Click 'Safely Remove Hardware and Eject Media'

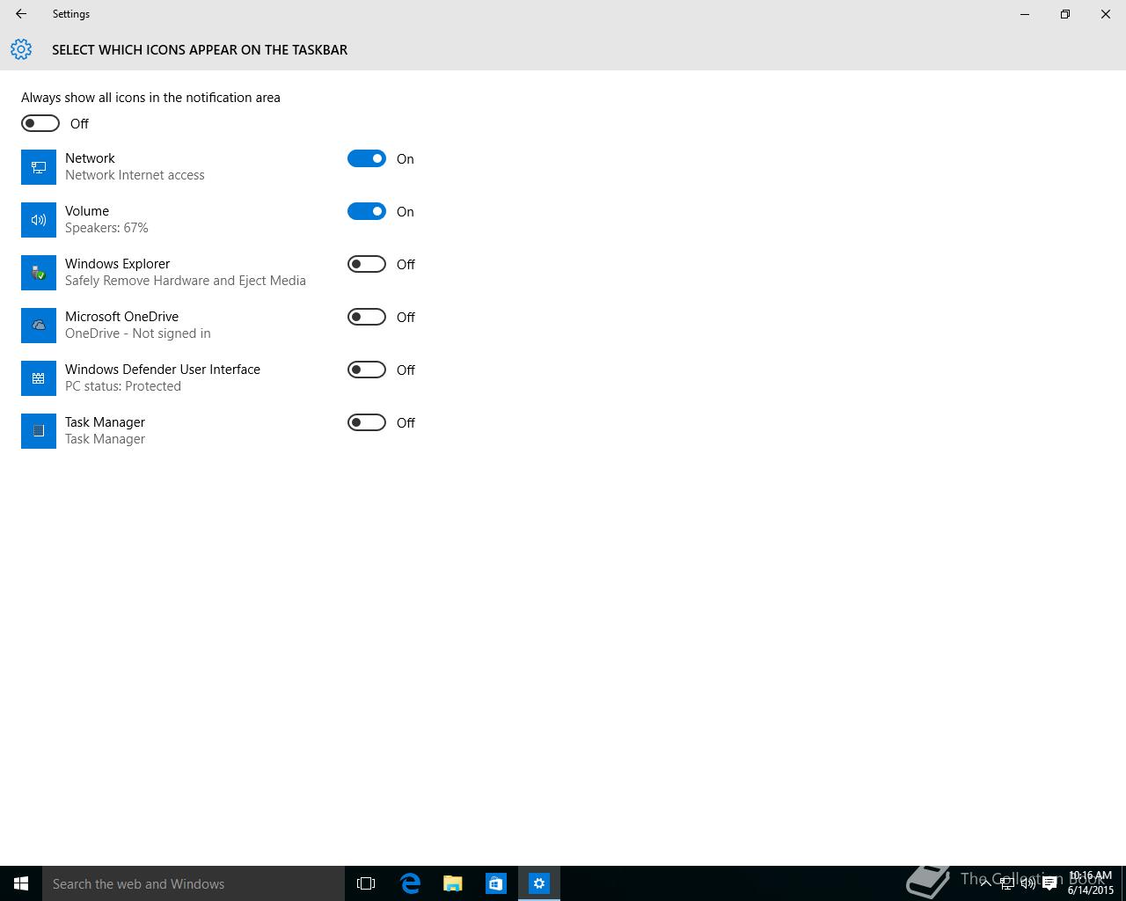click(186, 281)
